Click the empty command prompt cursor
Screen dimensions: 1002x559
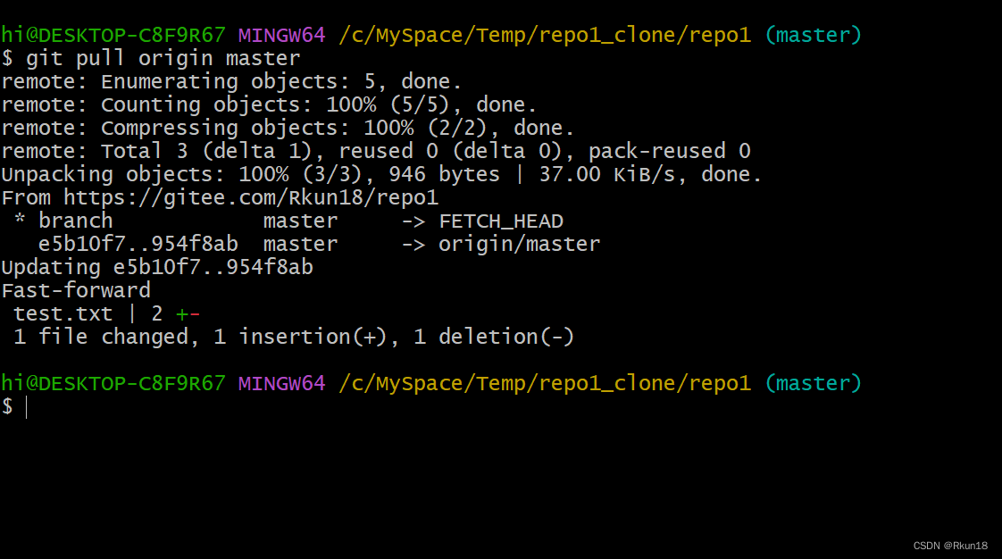click(27, 407)
